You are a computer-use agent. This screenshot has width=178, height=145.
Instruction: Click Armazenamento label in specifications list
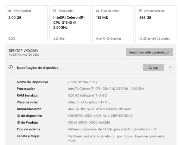tap(29, 109)
